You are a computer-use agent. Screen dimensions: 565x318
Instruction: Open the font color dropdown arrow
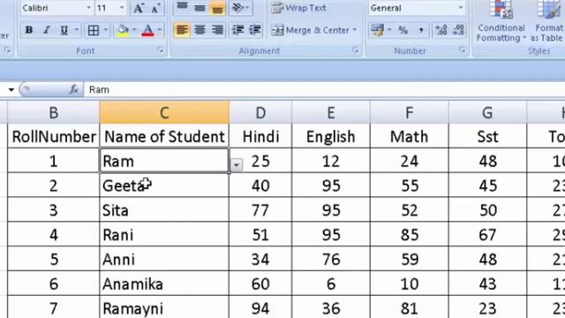(x=160, y=30)
